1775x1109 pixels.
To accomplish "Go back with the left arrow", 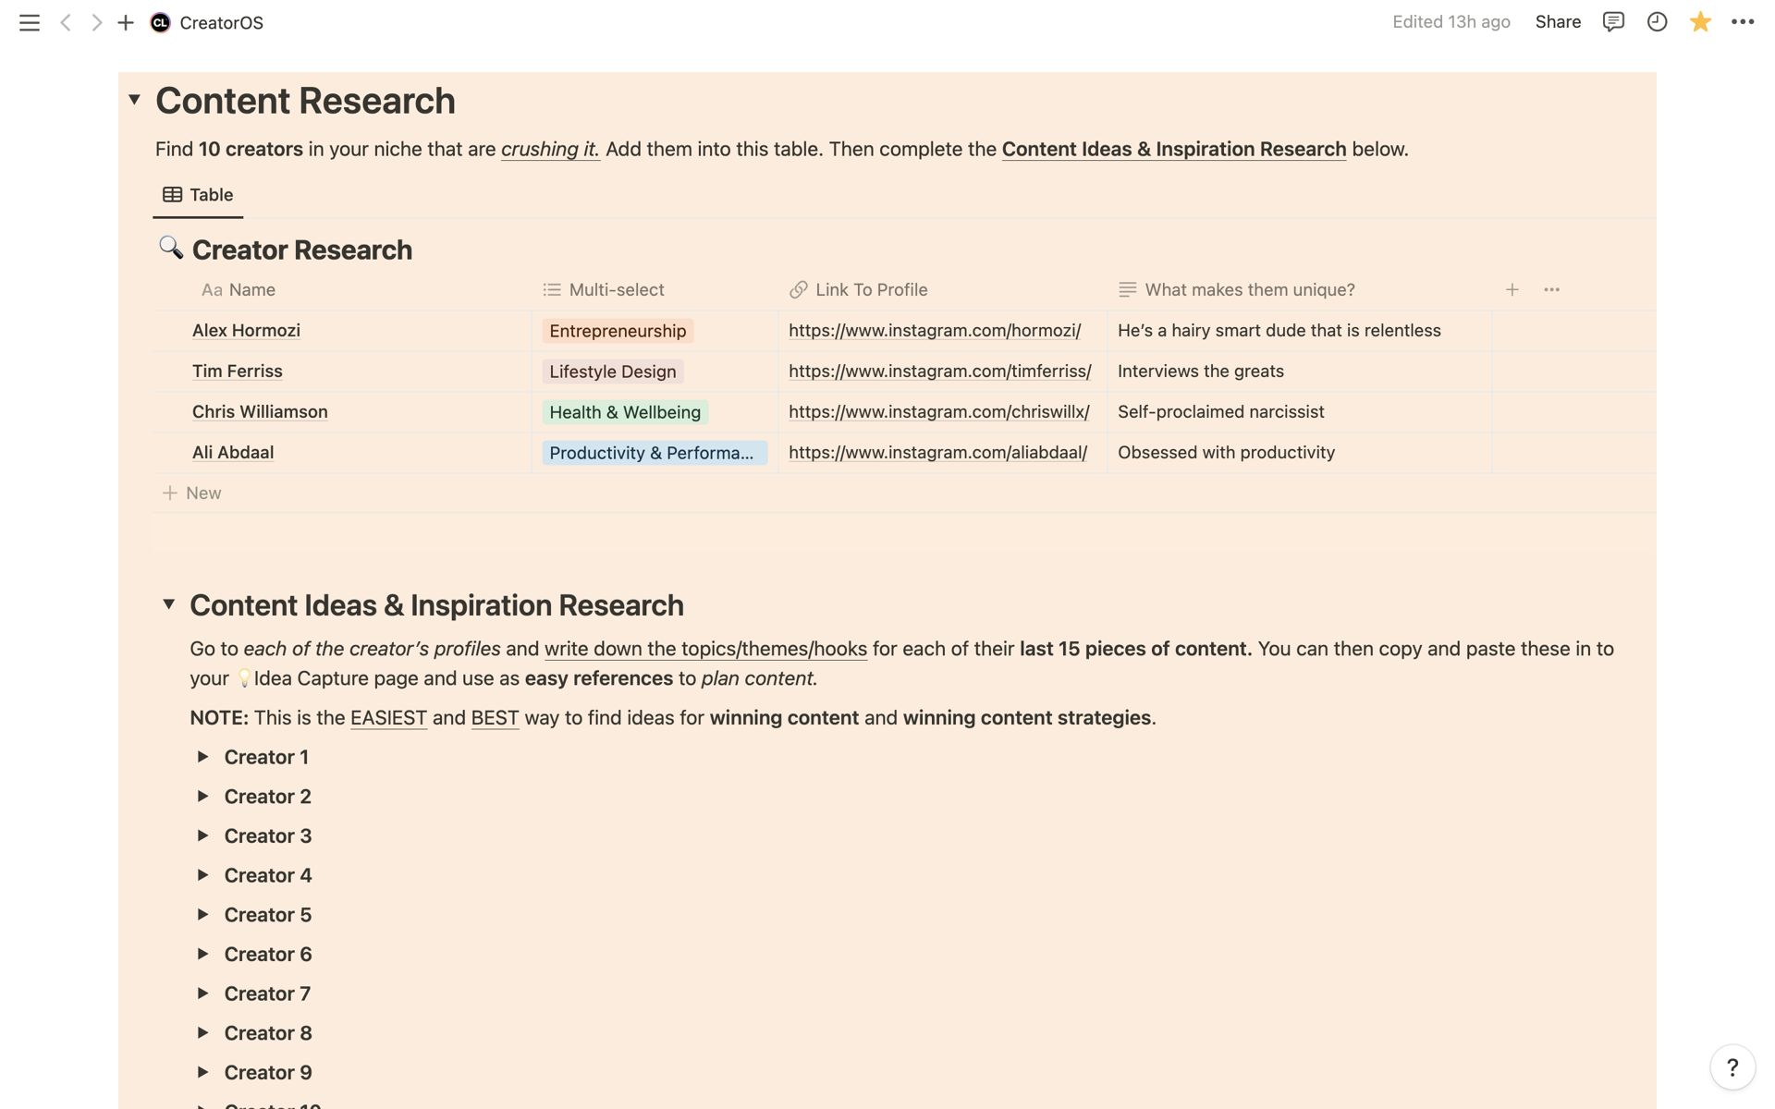I will click(66, 22).
